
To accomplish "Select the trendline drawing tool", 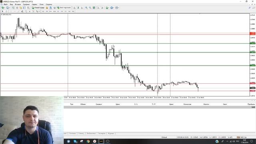I will [x=18, y=12].
